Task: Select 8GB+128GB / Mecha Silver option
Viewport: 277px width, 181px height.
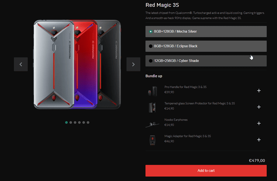Action: 206,32
